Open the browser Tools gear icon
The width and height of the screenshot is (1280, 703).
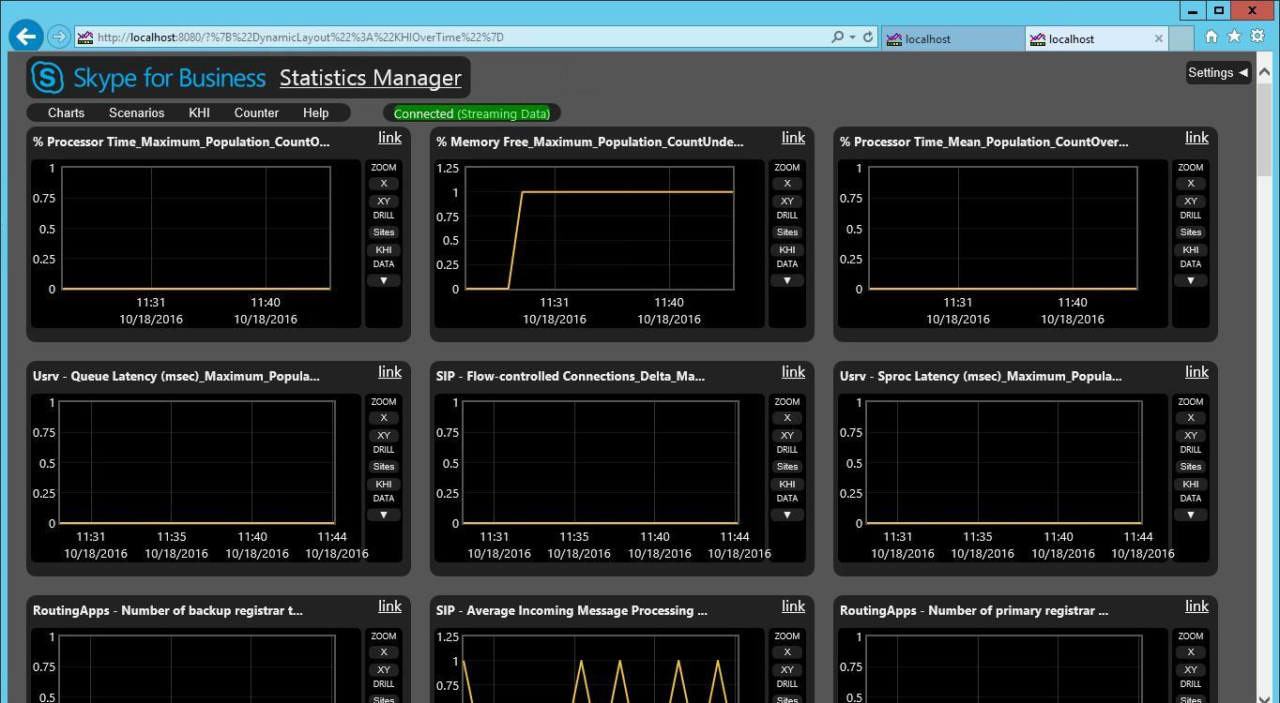(1257, 37)
